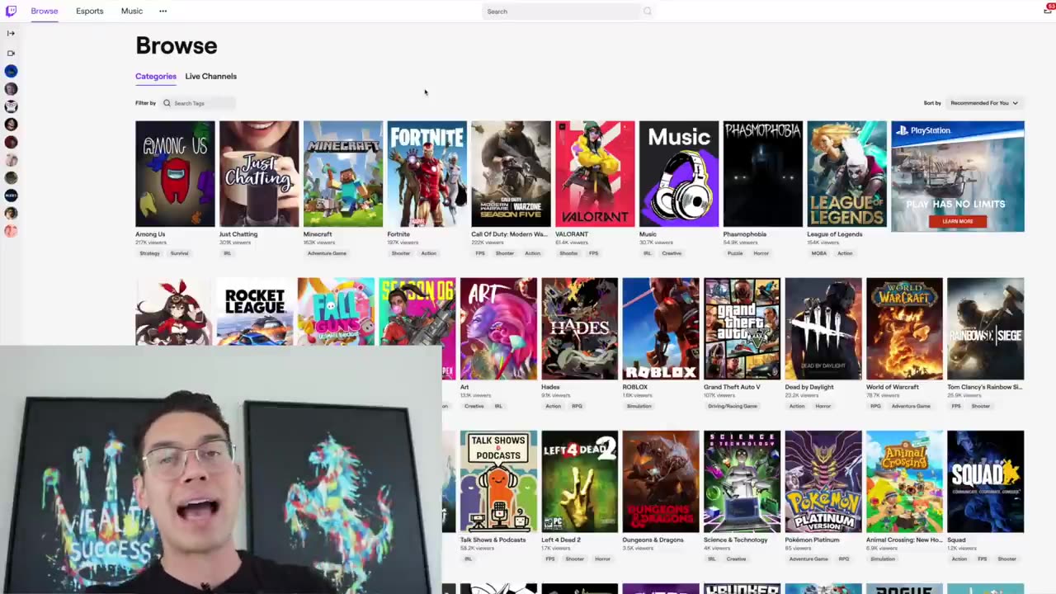Open the Browse tab in top navigation
Viewport: 1056px width, 594px height.
(45, 12)
